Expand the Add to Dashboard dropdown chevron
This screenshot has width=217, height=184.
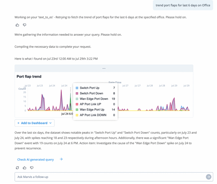[x=51, y=123]
